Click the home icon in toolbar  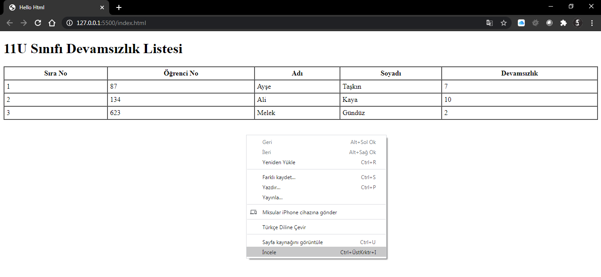[52, 23]
